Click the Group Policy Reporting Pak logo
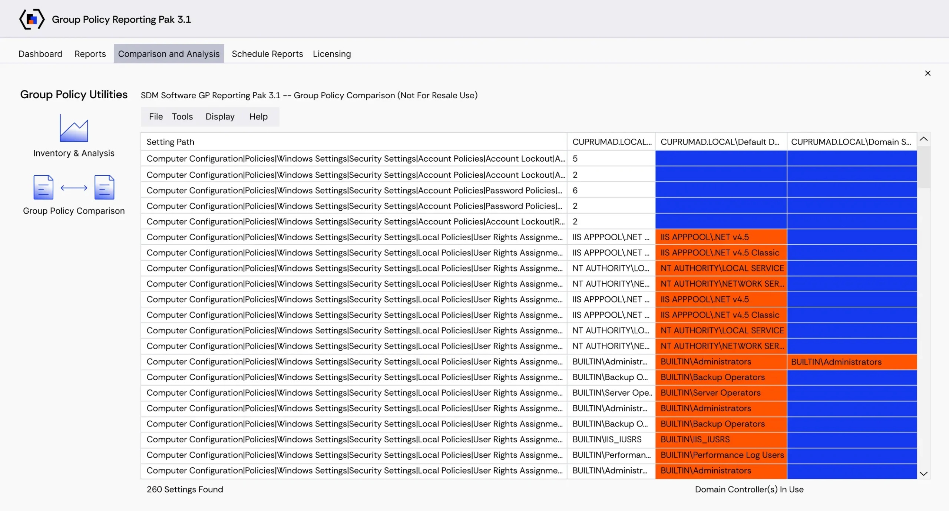This screenshot has width=949, height=511. [x=32, y=19]
